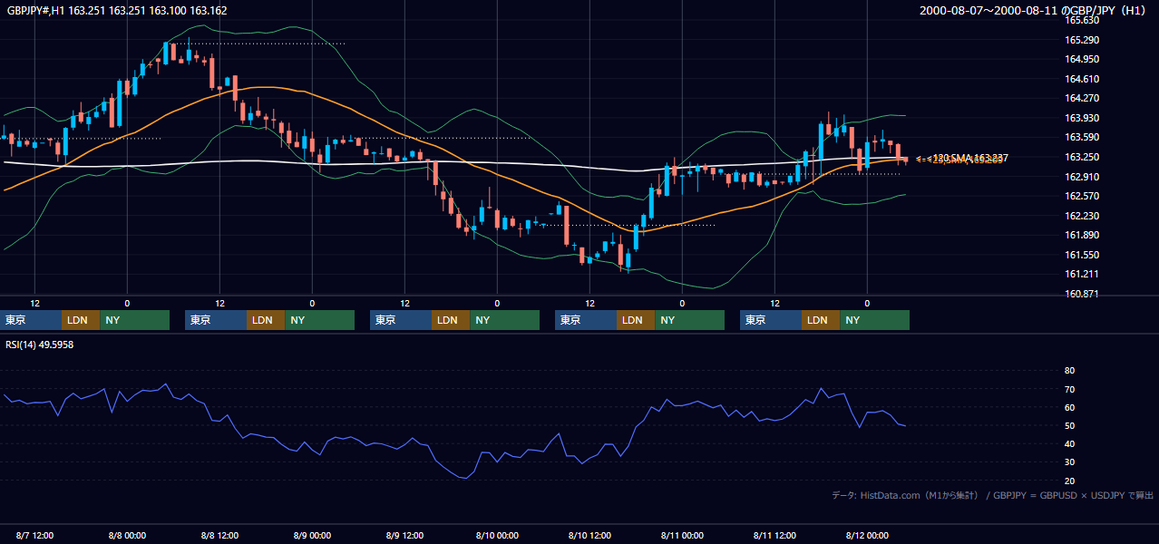Click the 8/11 12:00 time axis label
This screenshot has height=544, width=1159.
[774, 535]
